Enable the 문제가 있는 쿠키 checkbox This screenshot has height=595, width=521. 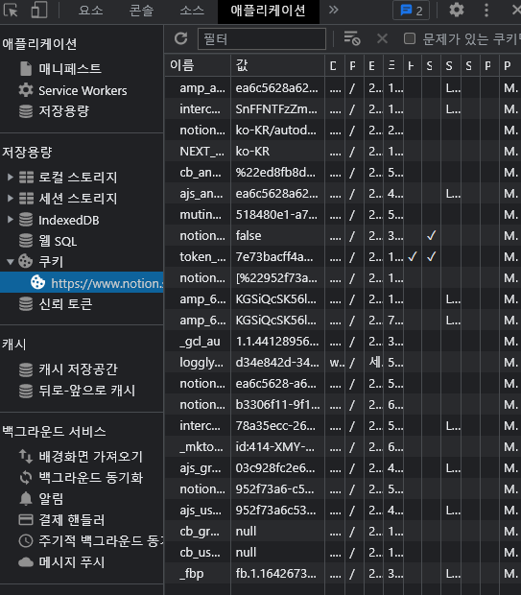(410, 38)
